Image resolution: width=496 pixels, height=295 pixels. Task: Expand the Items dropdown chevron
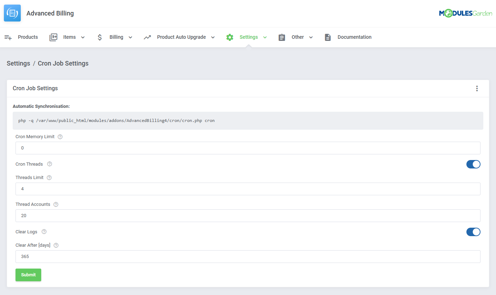pos(83,37)
